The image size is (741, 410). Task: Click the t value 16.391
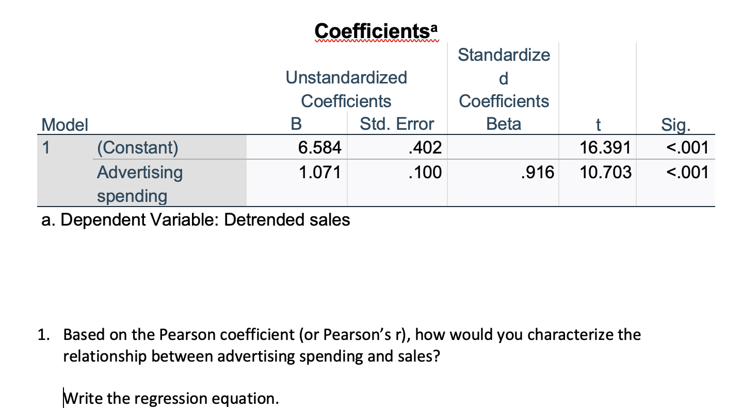(605, 147)
